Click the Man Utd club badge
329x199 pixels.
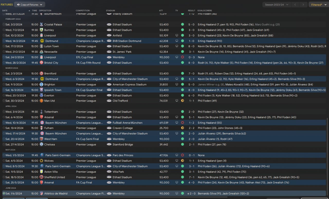tap(41, 101)
